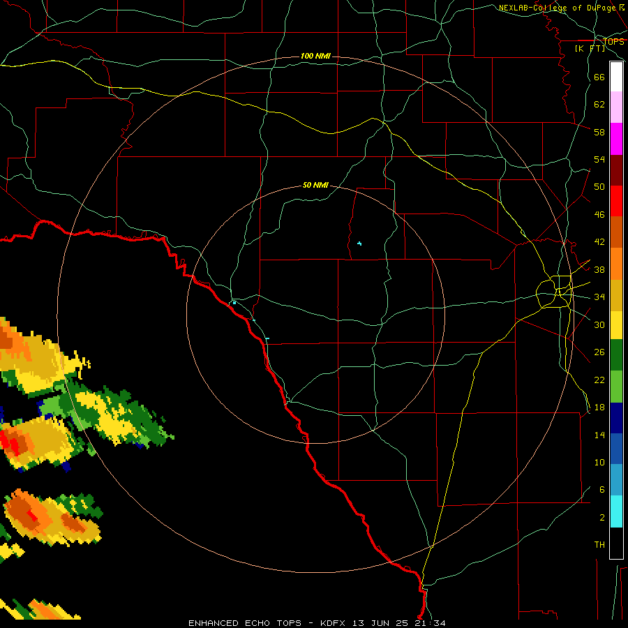This screenshot has width=628, height=628.
Task: Click the "66" legend value
Action: (x=599, y=77)
